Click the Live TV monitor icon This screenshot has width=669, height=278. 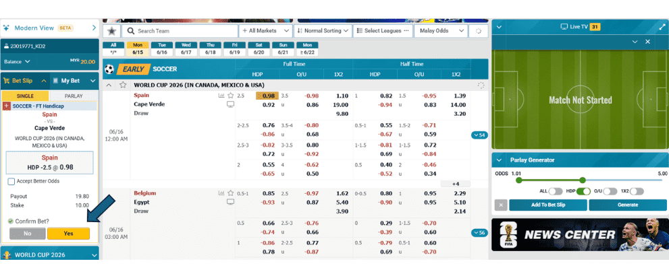[x=564, y=27]
